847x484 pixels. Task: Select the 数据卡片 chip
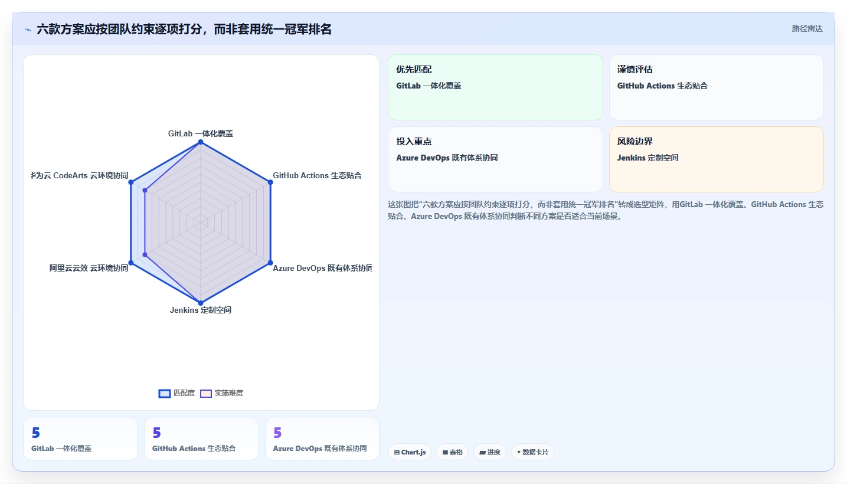(x=532, y=452)
